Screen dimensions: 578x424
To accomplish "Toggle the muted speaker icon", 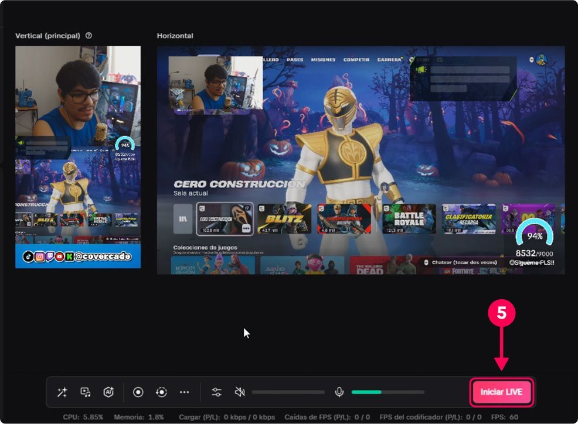I will 240,392.
